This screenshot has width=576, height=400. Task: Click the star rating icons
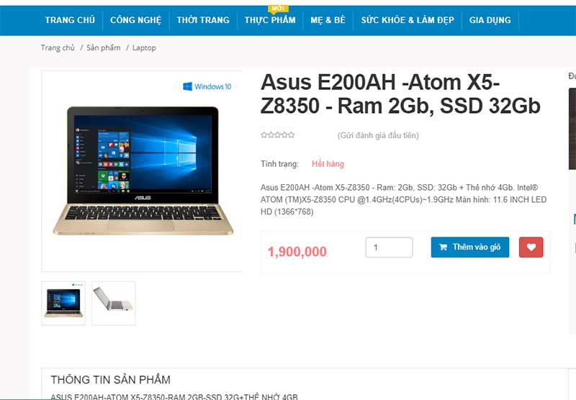coord(278,135)
